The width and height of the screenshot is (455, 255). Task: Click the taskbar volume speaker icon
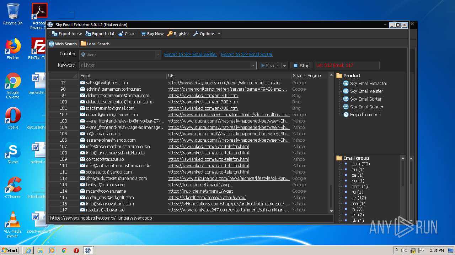404,250
